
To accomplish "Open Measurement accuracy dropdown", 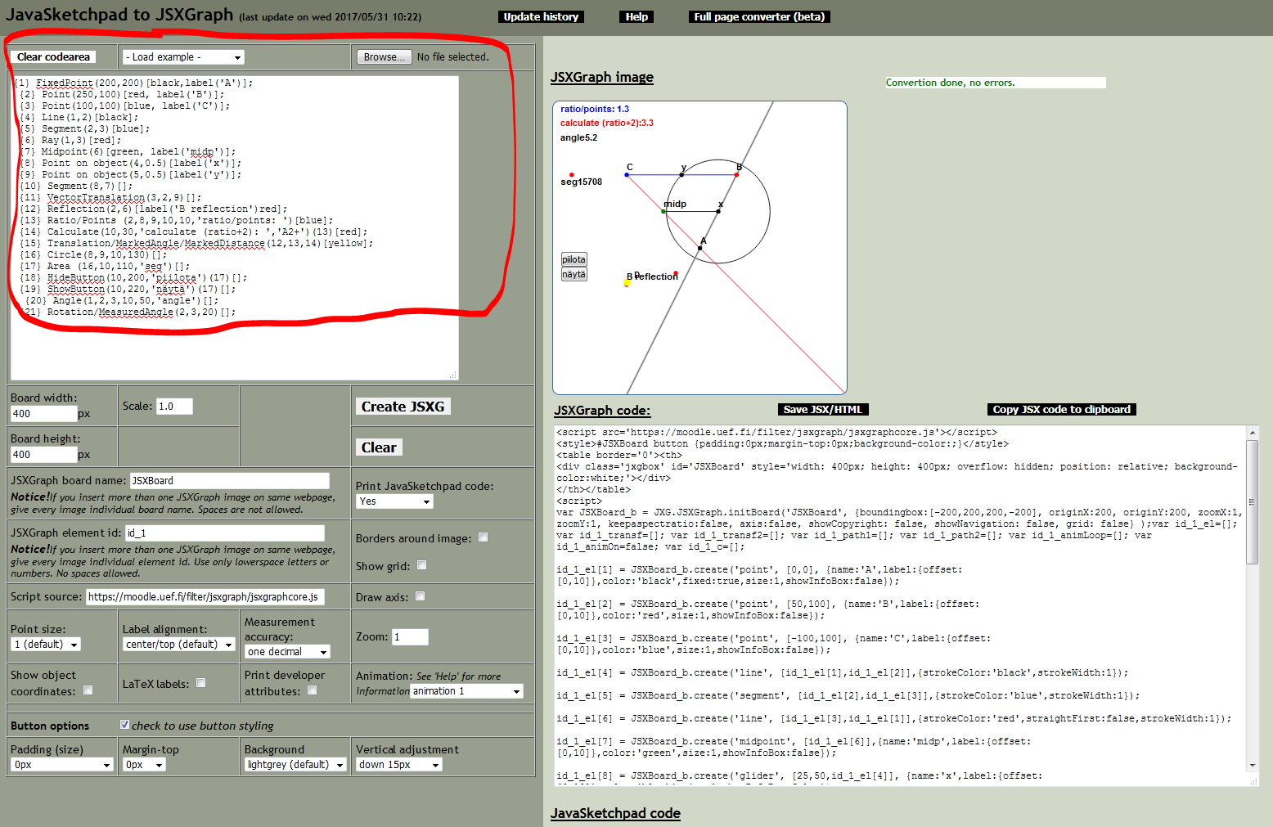I will coord(287,652).
